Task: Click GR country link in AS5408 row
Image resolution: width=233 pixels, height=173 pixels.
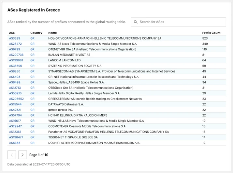Action: (32, 77)
